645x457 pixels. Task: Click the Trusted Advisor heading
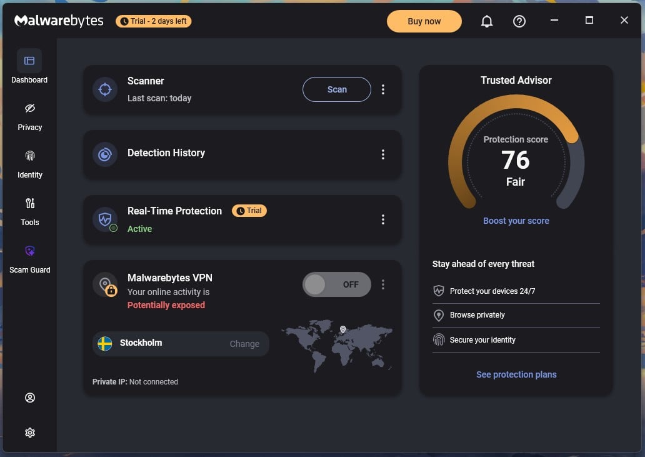point(516,80)
